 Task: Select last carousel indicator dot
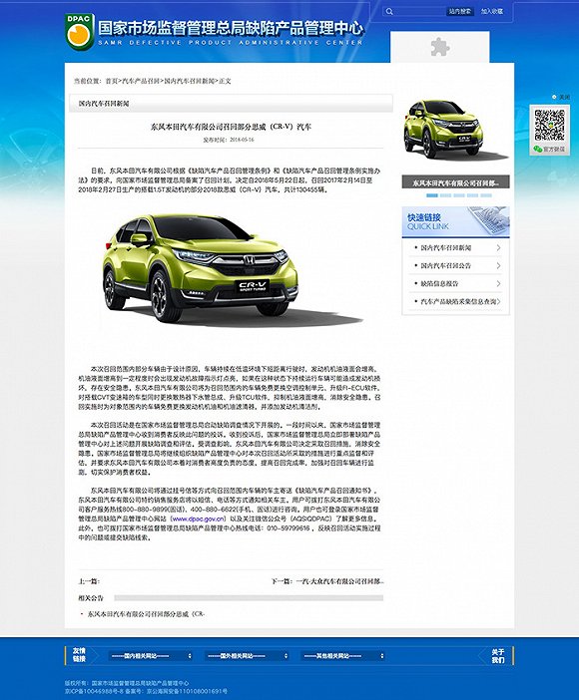point(486,195)
